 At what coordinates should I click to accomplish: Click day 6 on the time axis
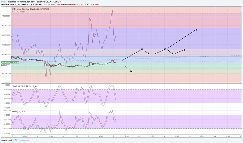[88, 136]
